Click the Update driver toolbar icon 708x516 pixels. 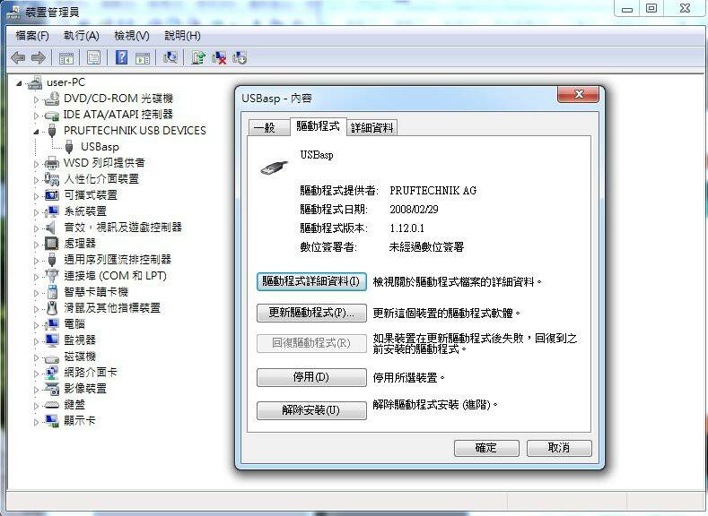pyautogui.click(x=198, y=58)
